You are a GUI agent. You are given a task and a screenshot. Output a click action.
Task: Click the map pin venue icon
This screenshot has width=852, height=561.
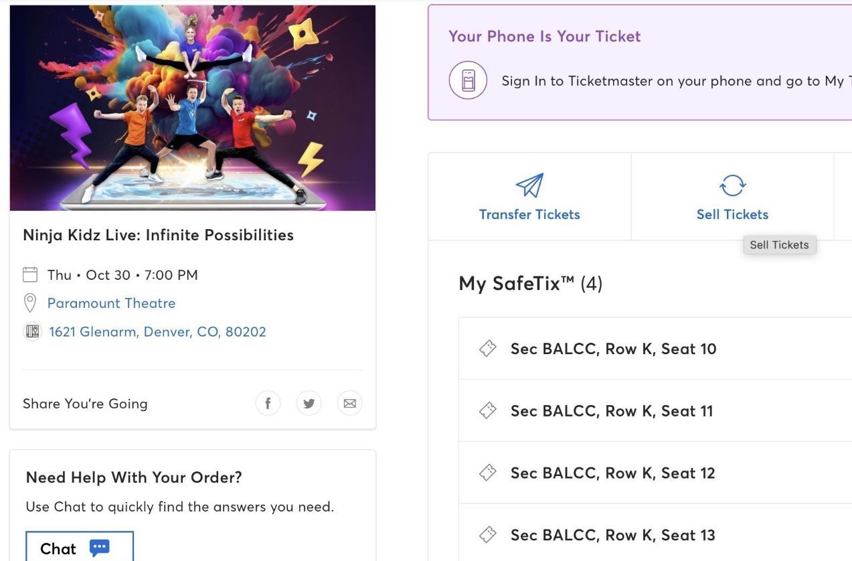[x=30, y=303]
